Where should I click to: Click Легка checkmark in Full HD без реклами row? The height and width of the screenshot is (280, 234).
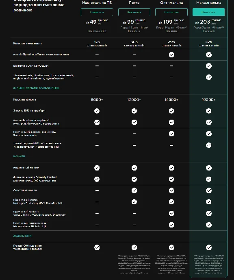point(134,122)
